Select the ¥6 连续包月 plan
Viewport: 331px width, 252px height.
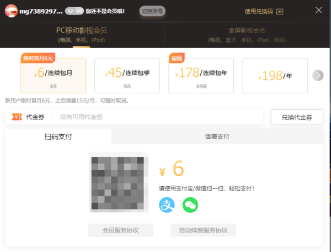[x=54, y=76]
